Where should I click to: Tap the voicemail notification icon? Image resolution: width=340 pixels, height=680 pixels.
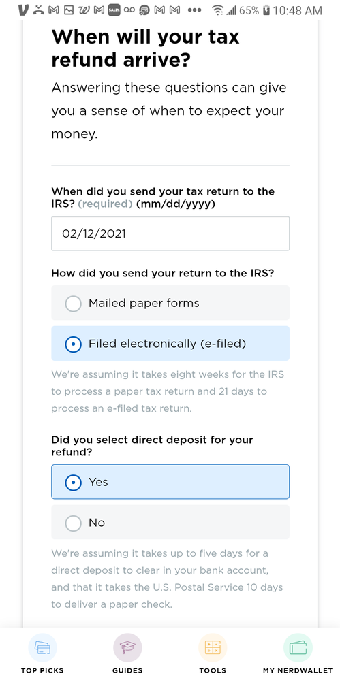129,10
